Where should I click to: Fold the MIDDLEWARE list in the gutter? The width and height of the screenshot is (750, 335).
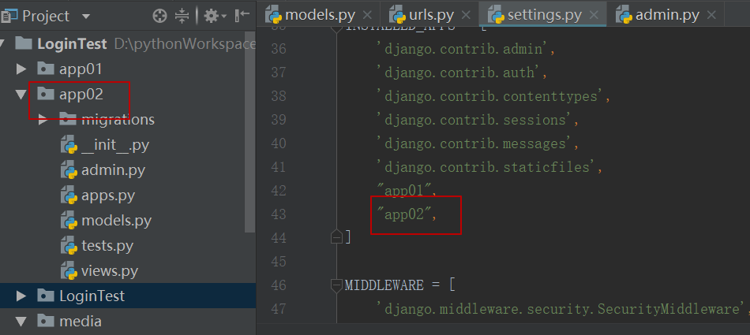(337, 285)
